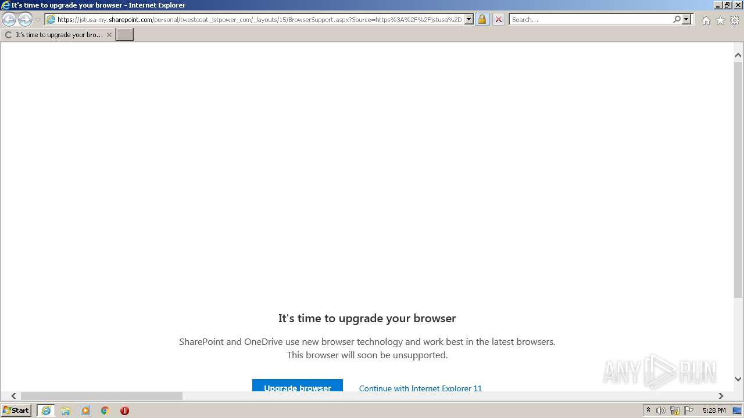Minimize the Internet Explorer window
Viewport: 744px width, 418px height.
pos(717,5)
